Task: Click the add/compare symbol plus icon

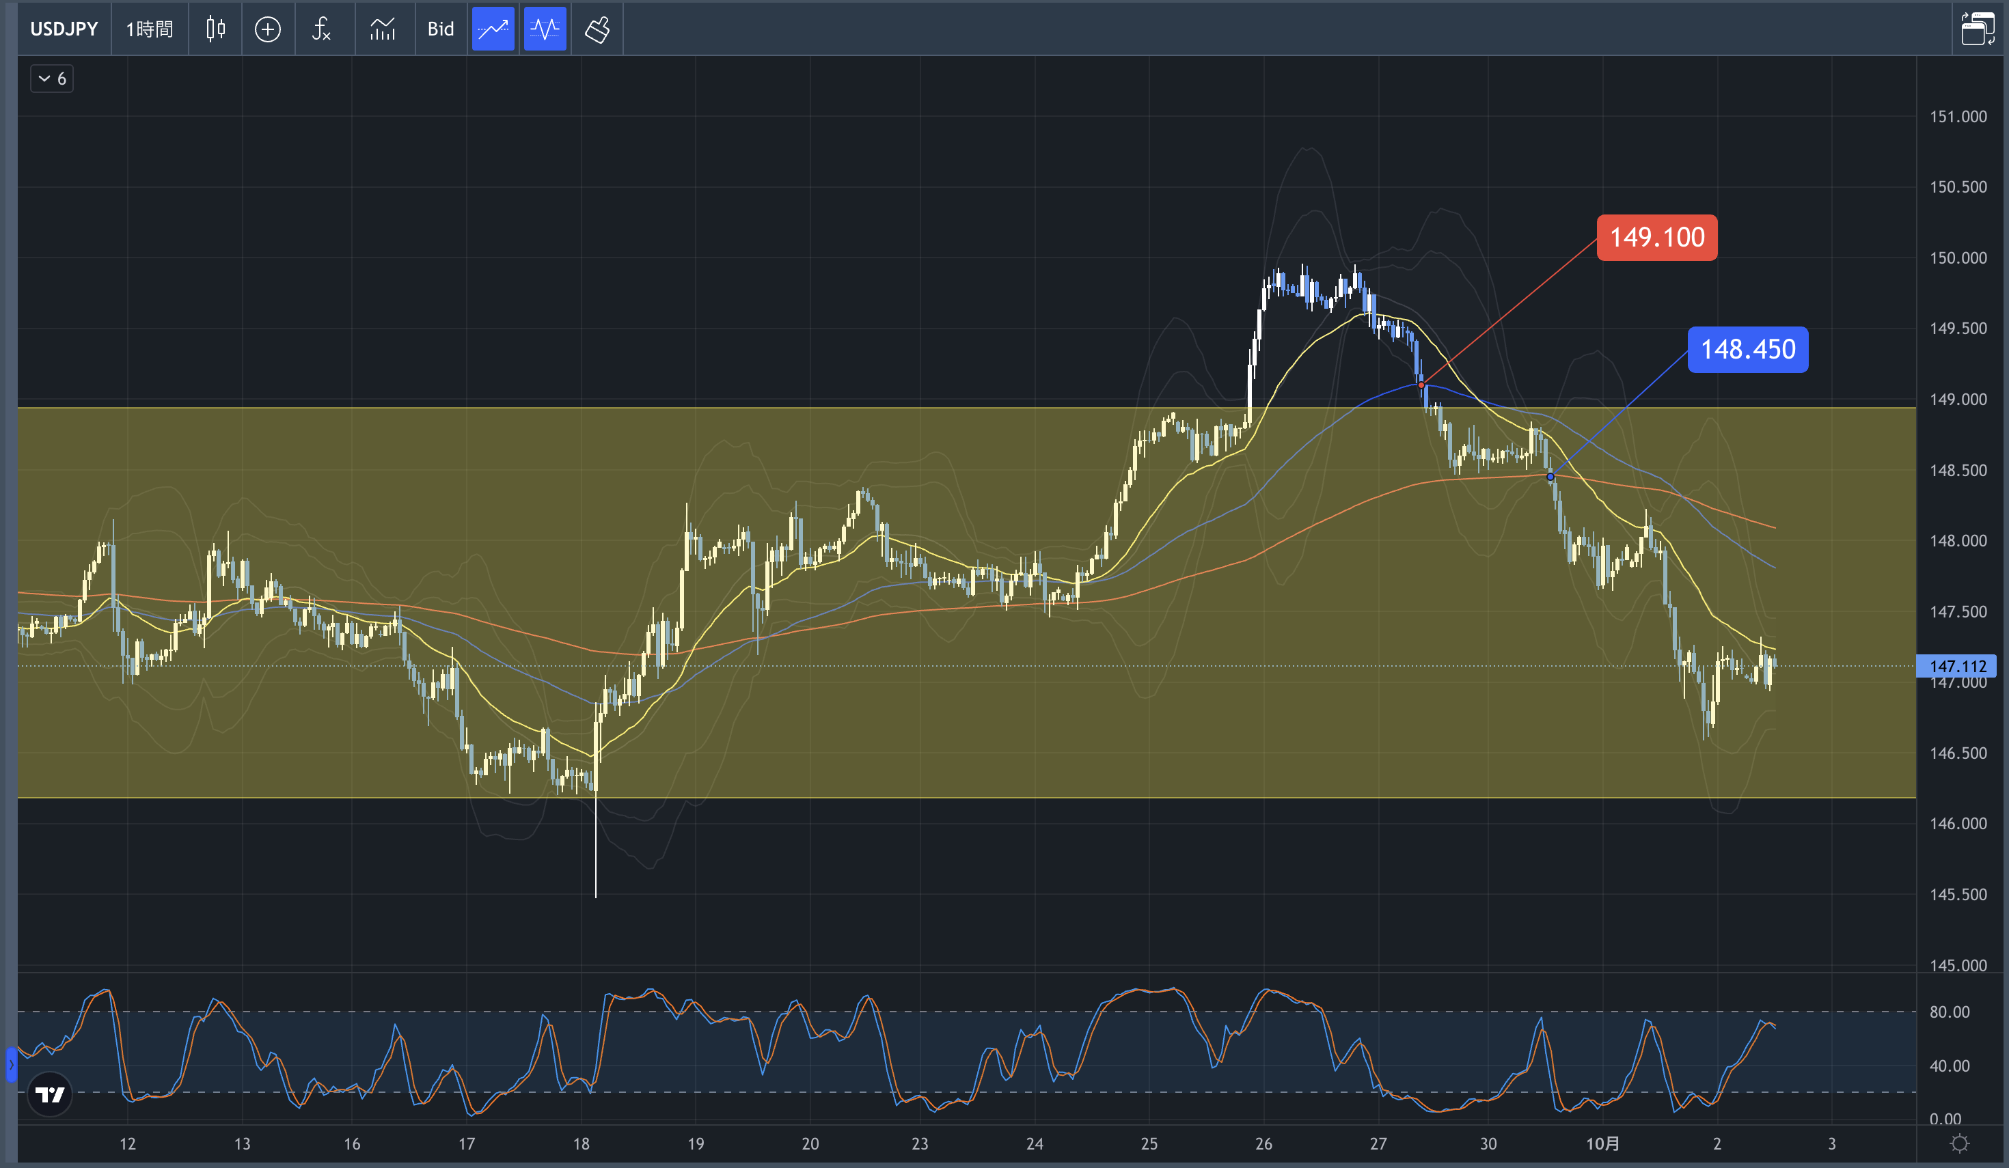Action: click(x=268, y=29)
